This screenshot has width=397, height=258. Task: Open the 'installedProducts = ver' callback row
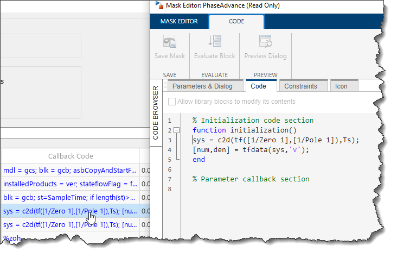coord(69,184)
